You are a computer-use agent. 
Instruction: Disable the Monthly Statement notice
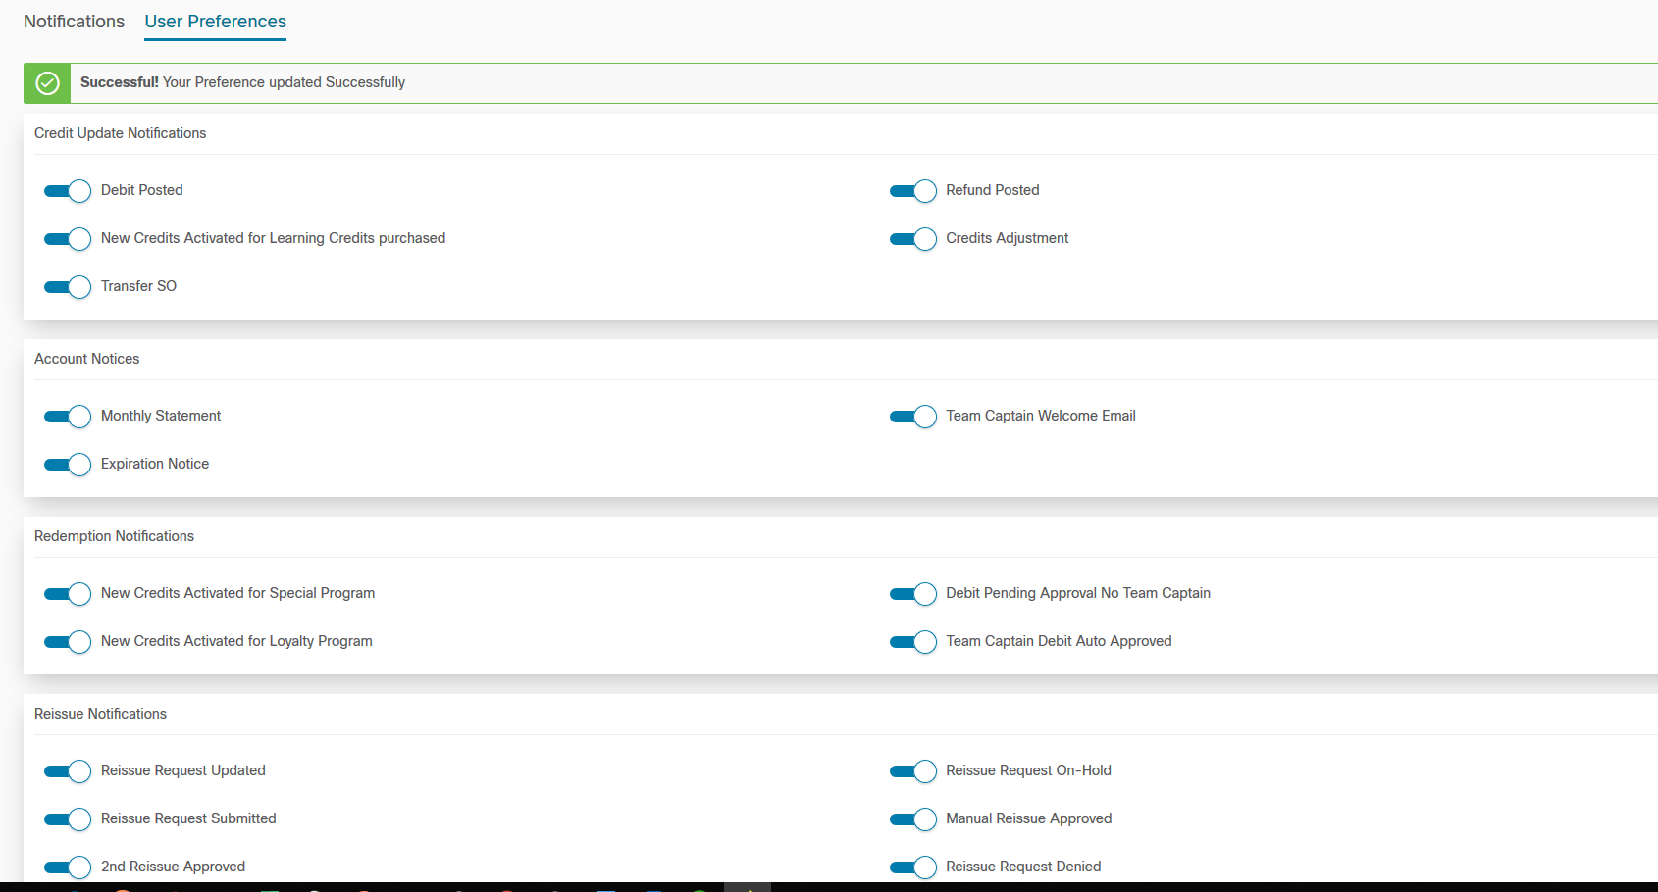point(68,417)
